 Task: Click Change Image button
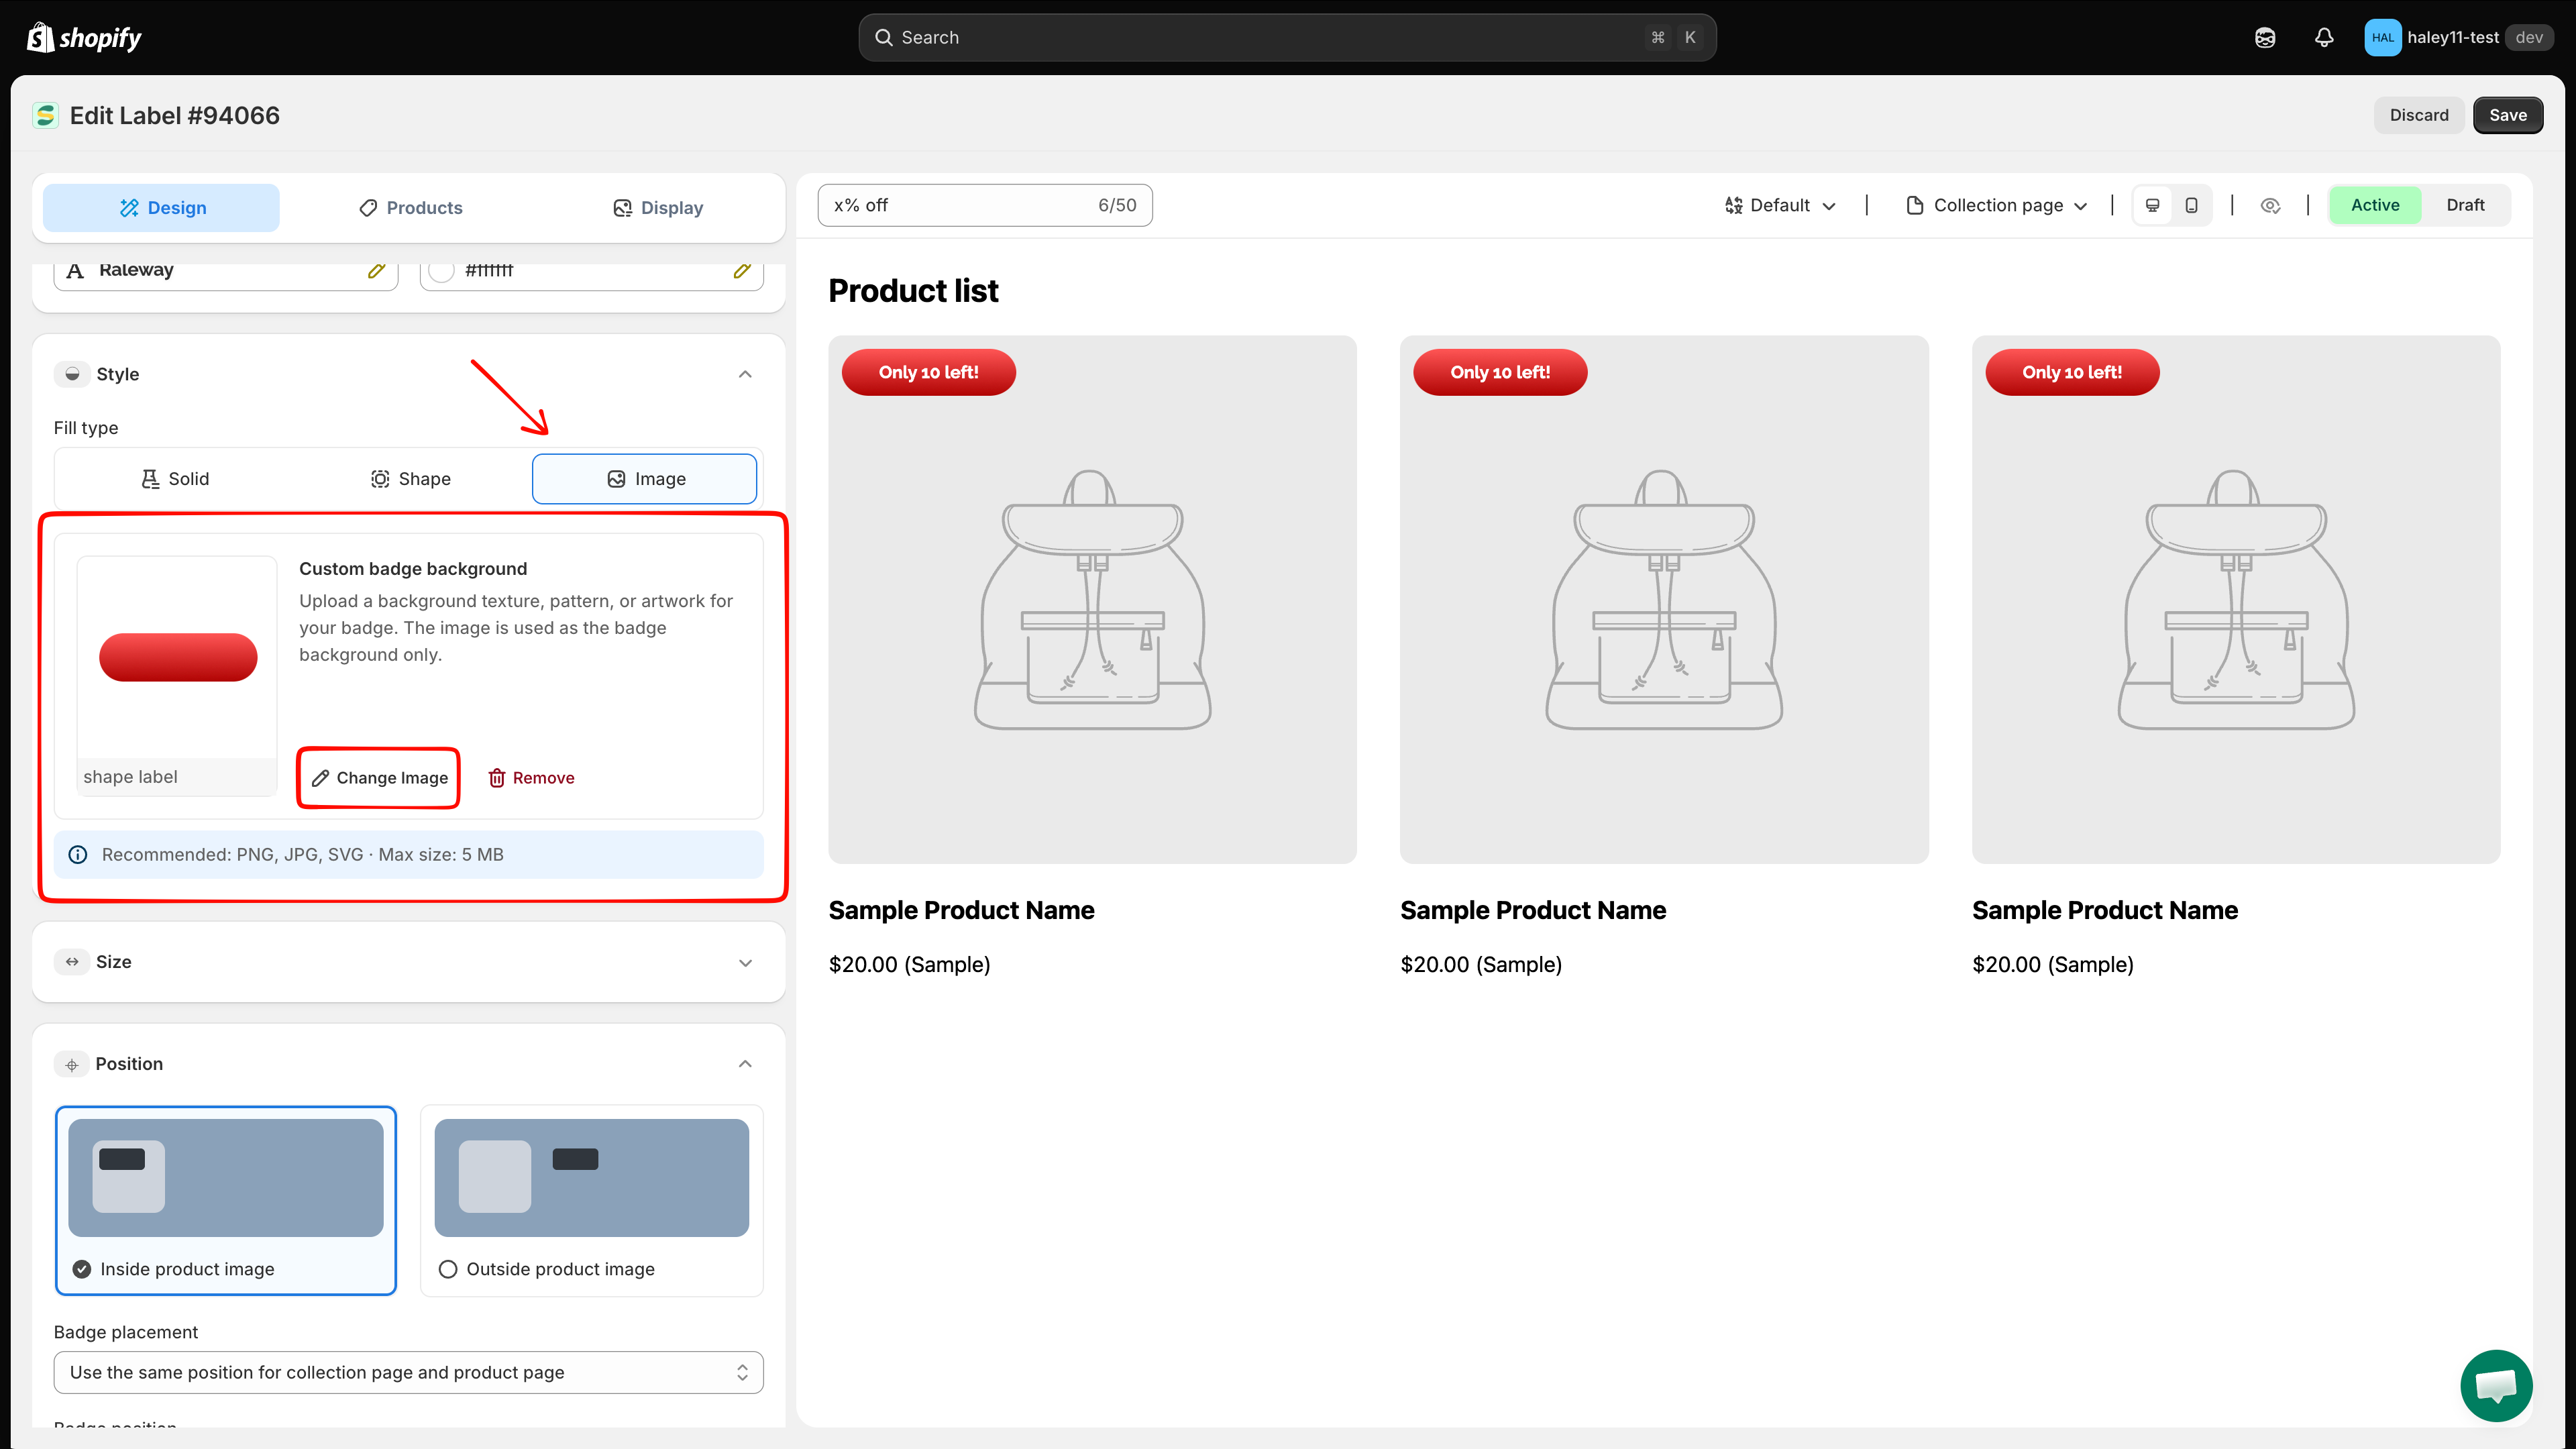[x=379, y=778]
